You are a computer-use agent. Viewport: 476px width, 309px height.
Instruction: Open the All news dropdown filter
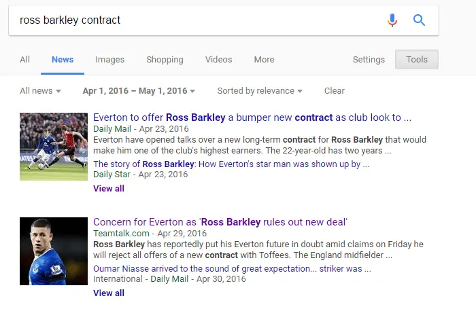40,91
